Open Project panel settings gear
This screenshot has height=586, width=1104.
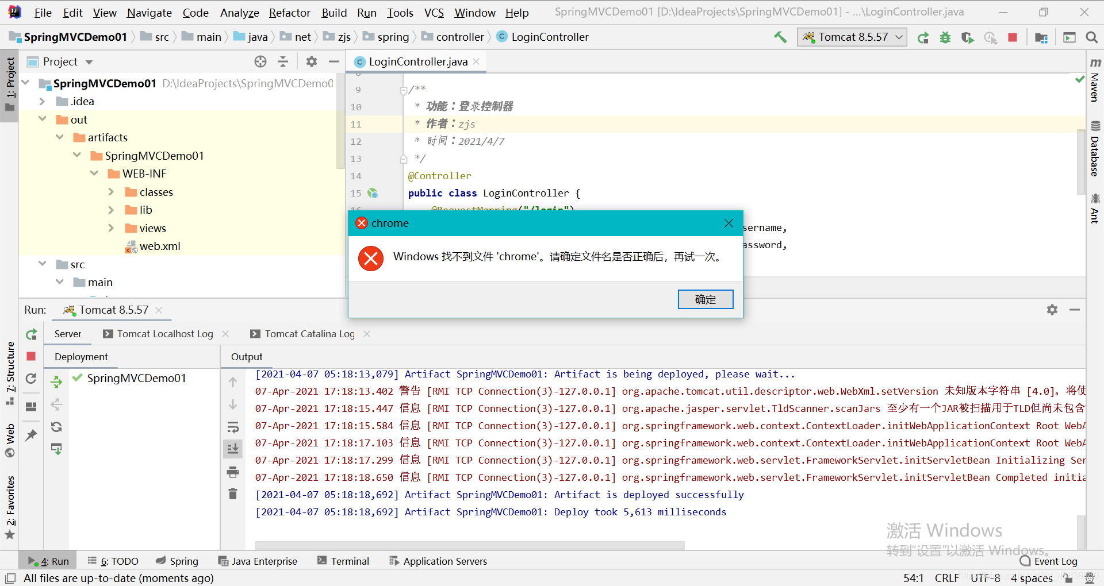[312, 61]
